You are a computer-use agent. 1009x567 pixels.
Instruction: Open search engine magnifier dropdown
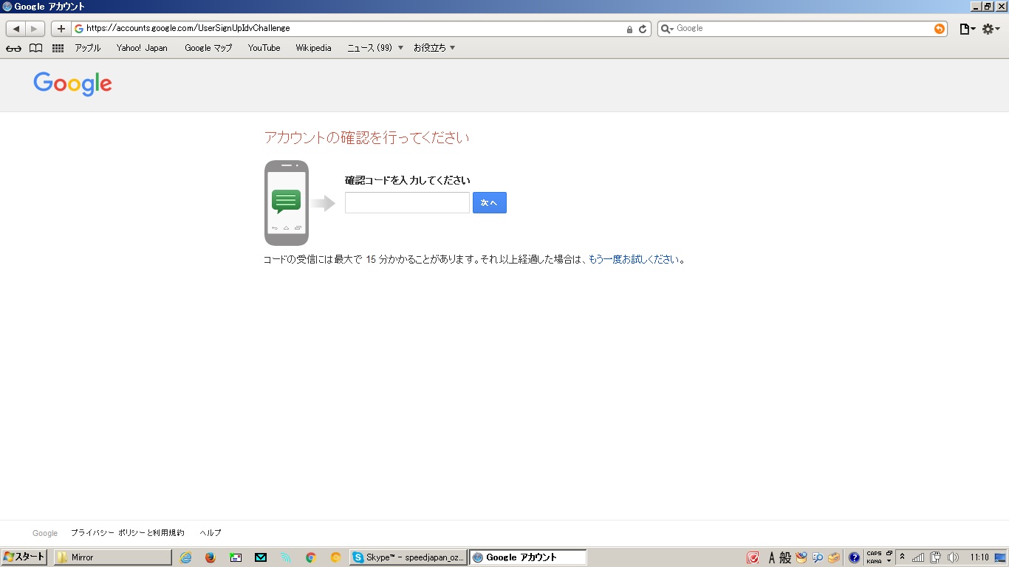[x=667, y=29]
